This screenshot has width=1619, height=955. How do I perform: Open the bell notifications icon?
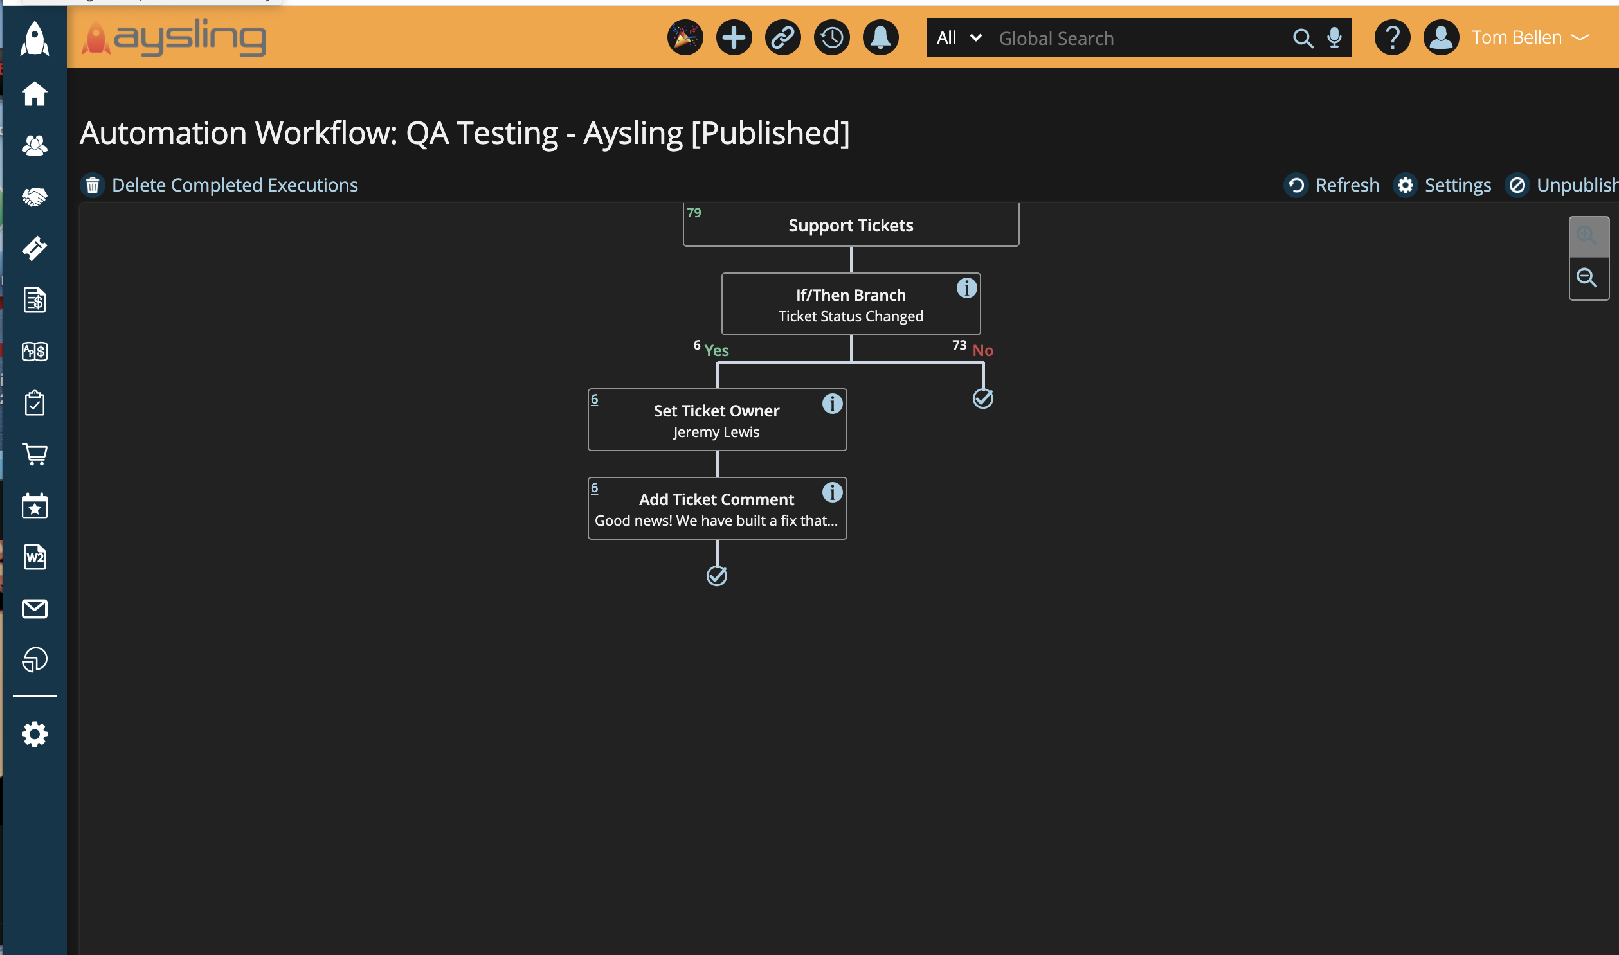881,37
